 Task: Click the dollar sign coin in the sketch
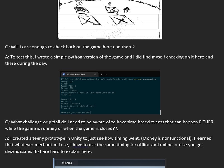pyautogui.click(x=79, y=4)
